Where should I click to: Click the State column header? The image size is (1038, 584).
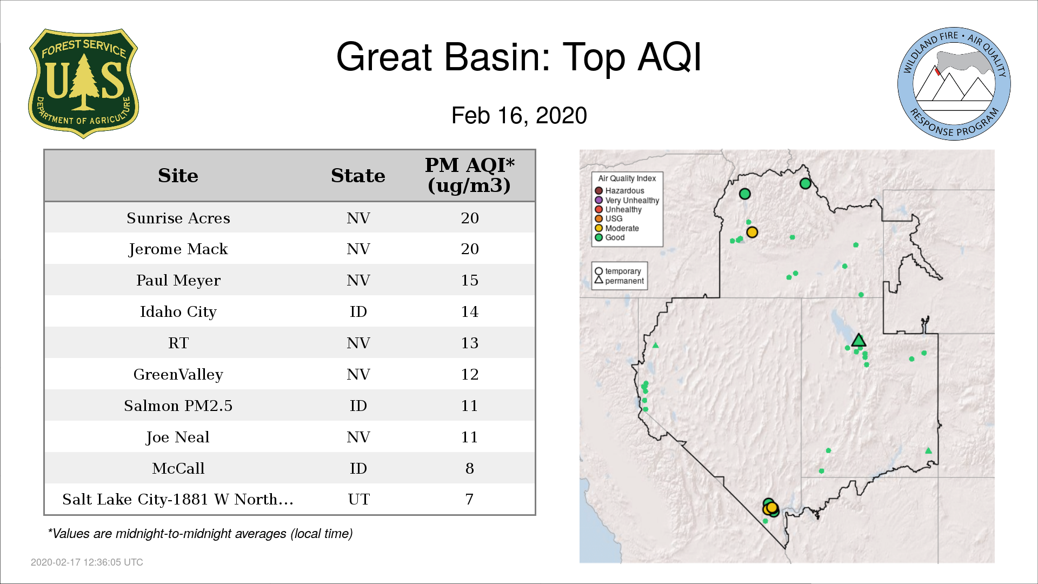coord(358,176)
